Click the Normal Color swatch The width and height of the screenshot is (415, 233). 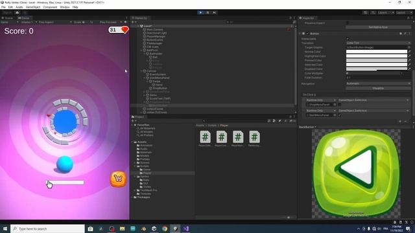pos(377,52)
